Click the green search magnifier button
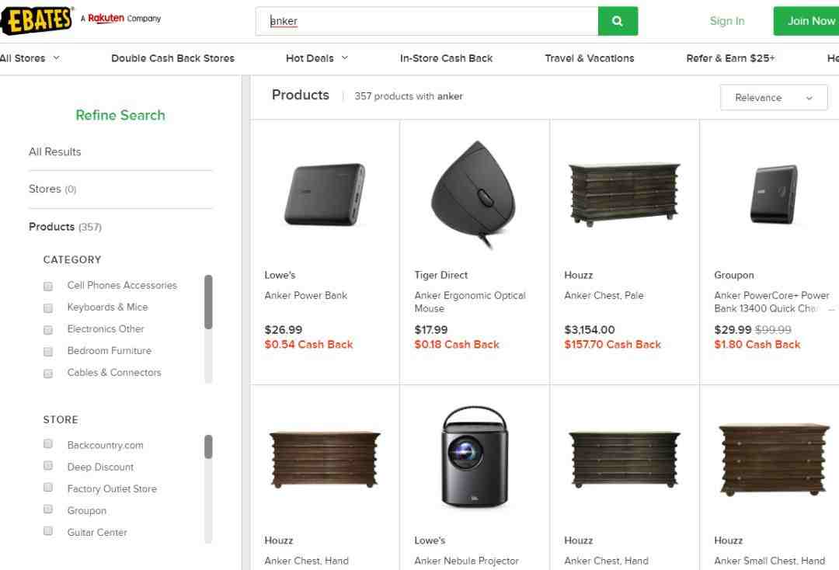 coord(618,21)
